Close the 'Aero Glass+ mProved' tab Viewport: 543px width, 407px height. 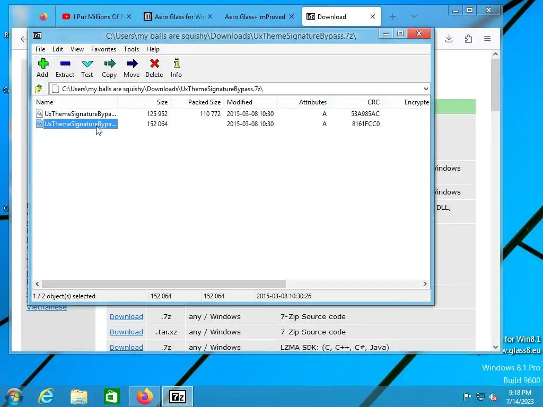tap(292, 16)
